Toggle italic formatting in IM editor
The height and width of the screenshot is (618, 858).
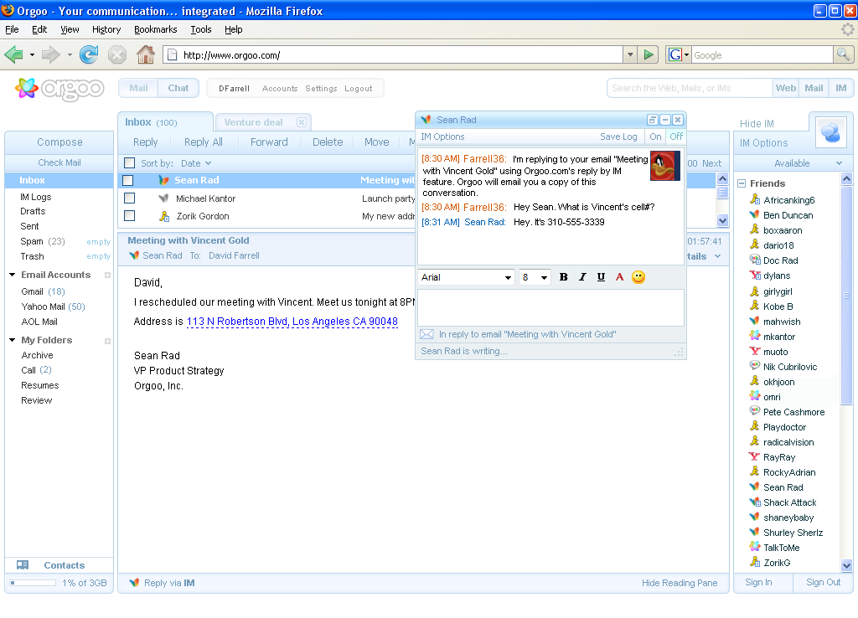(x=582, y=277)
